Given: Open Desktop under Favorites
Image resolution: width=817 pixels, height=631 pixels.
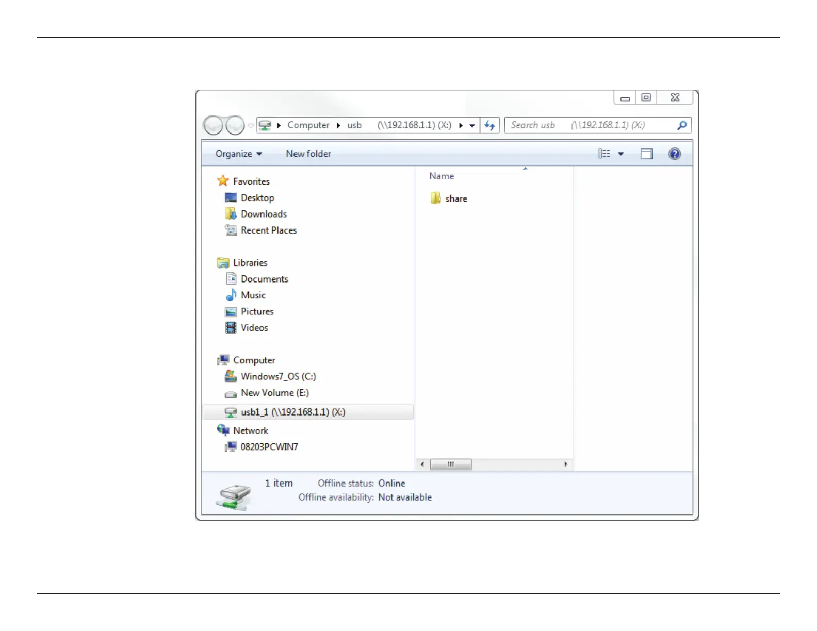Looking at the screenshot, I should click(257, 198).
